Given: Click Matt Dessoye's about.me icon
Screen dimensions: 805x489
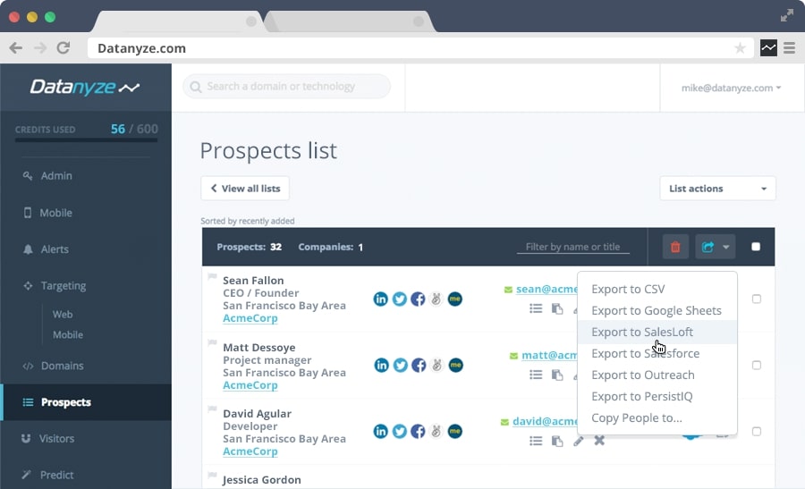Looking at the screenshot, I should click(x=456, y=366).
